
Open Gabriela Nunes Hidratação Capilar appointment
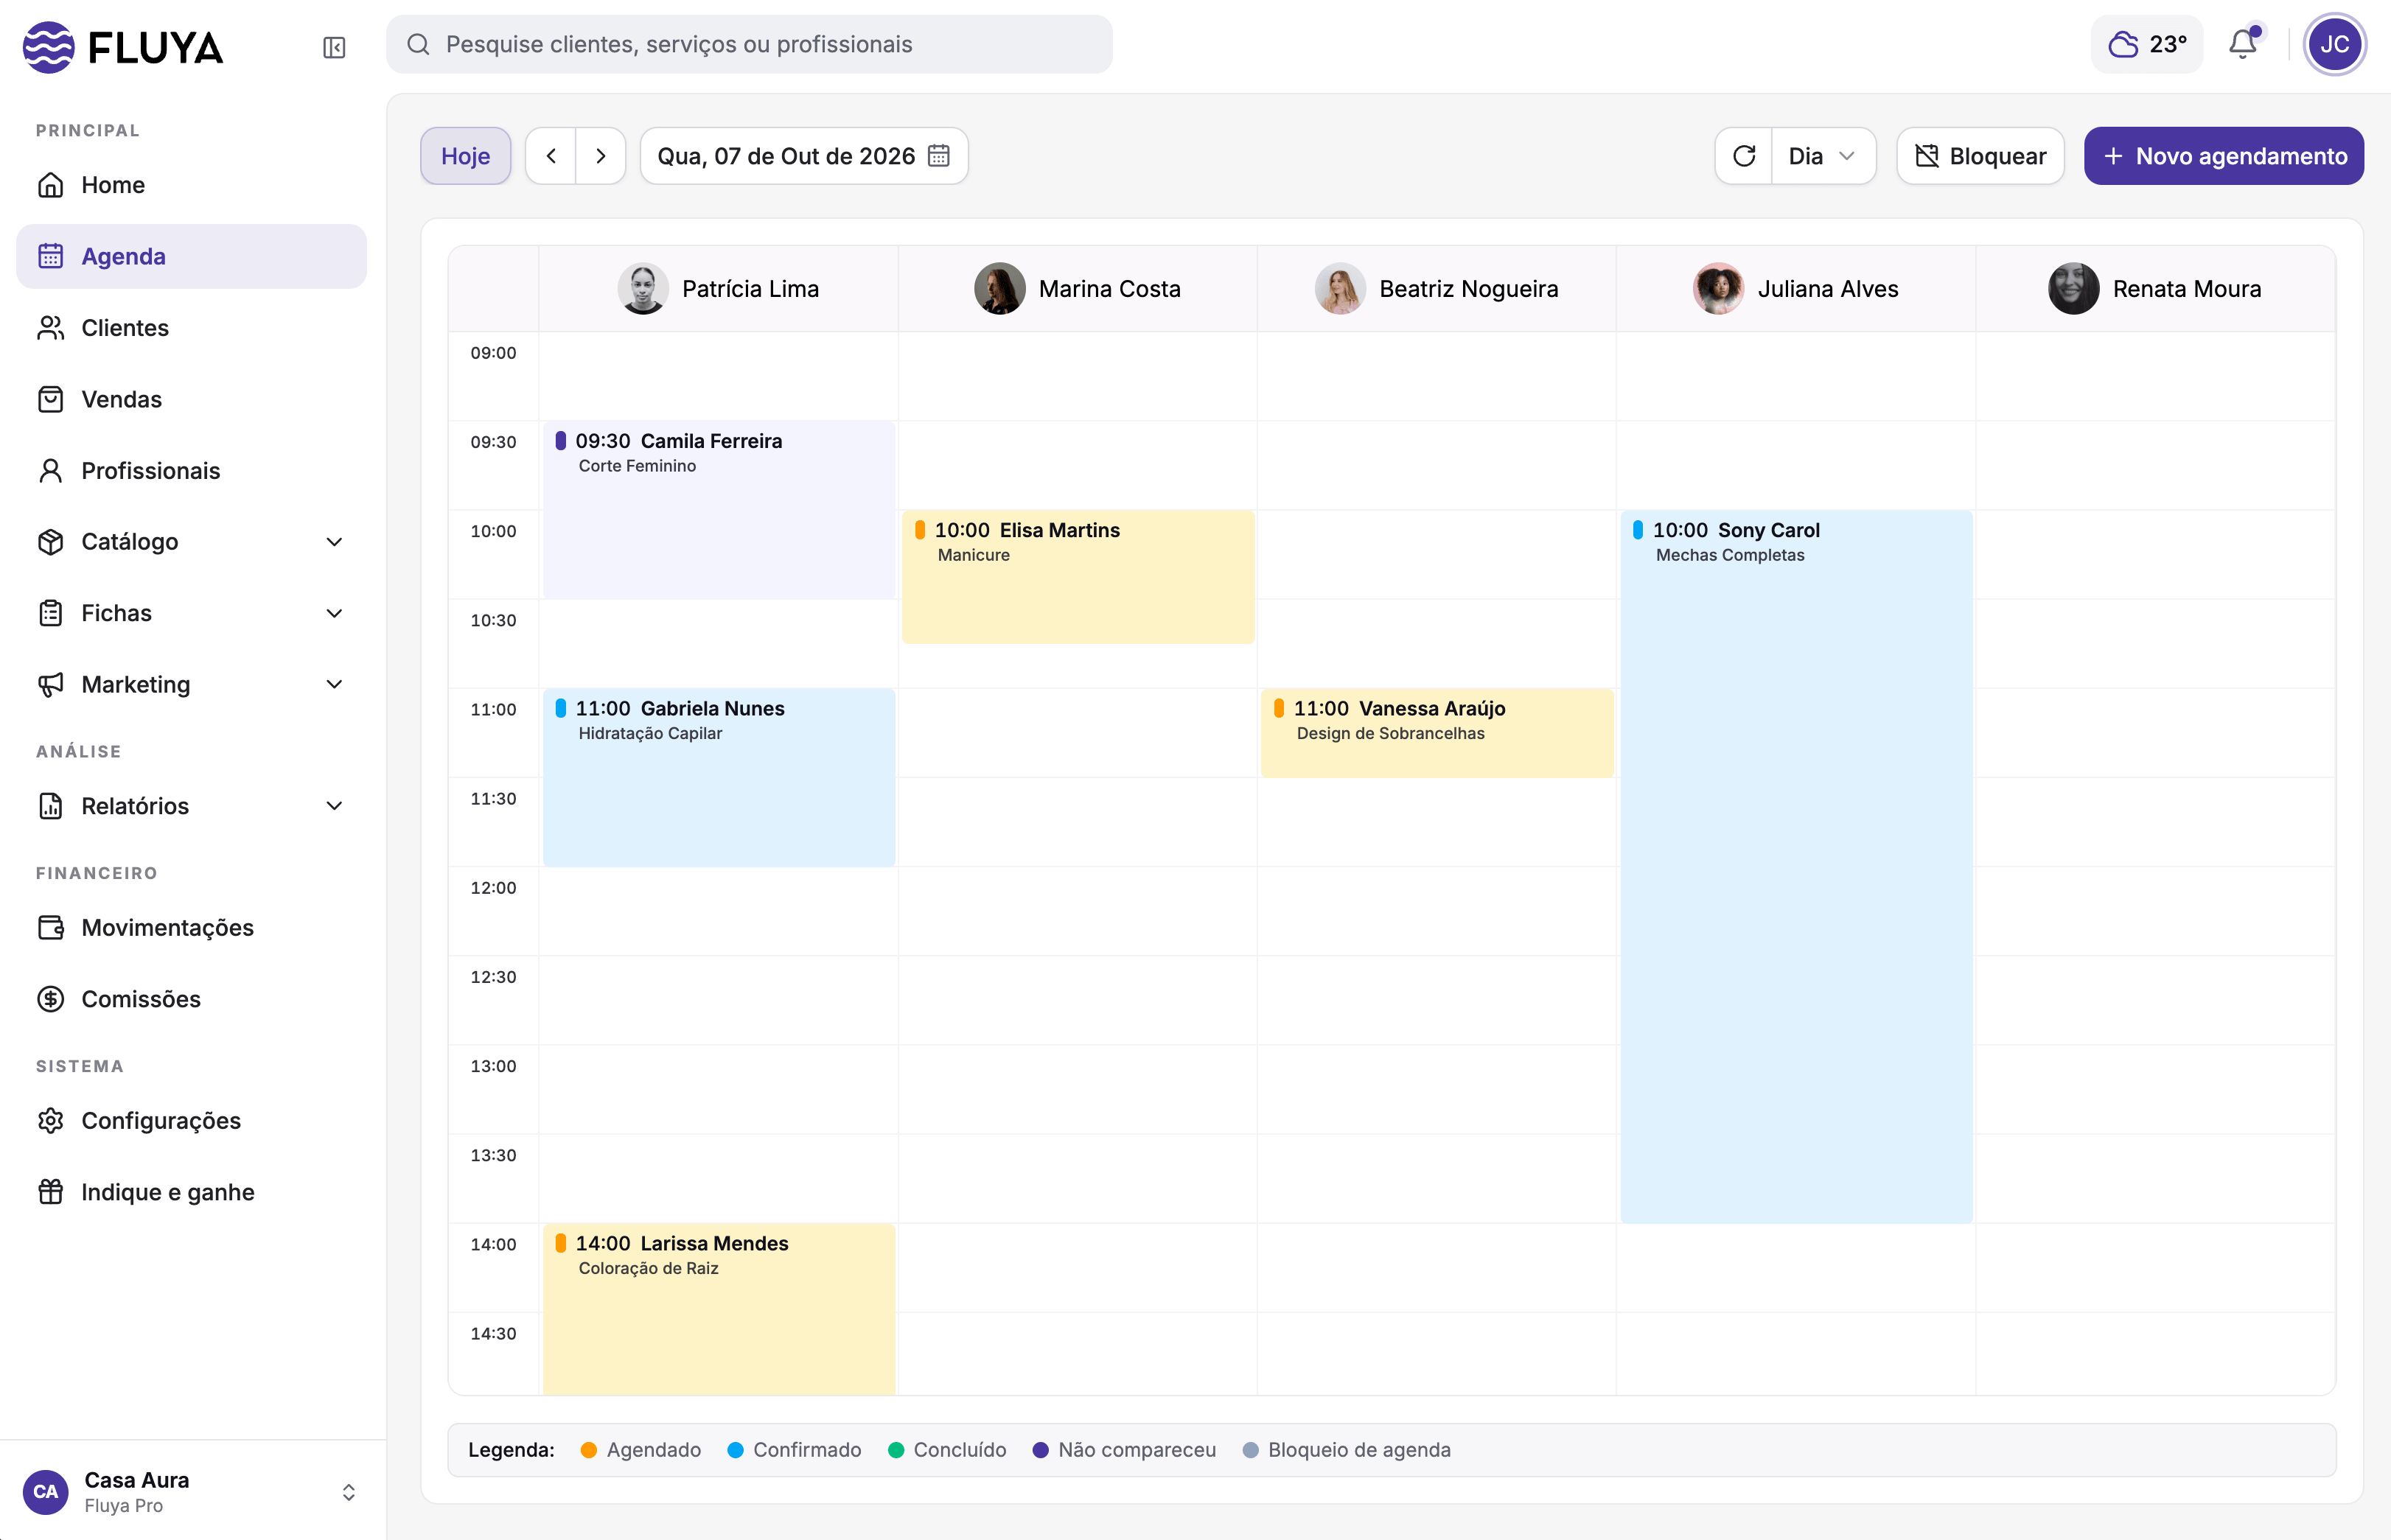coord(719,778)
